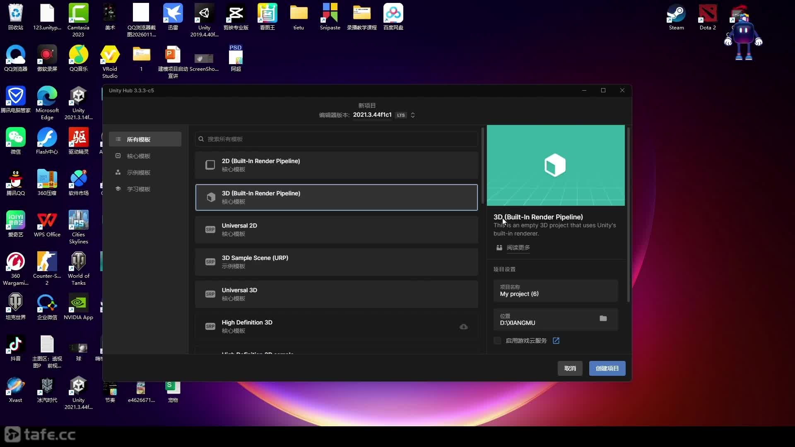795x447 pixels.
Task: Open Steam from the desktop
Action: 676,17
